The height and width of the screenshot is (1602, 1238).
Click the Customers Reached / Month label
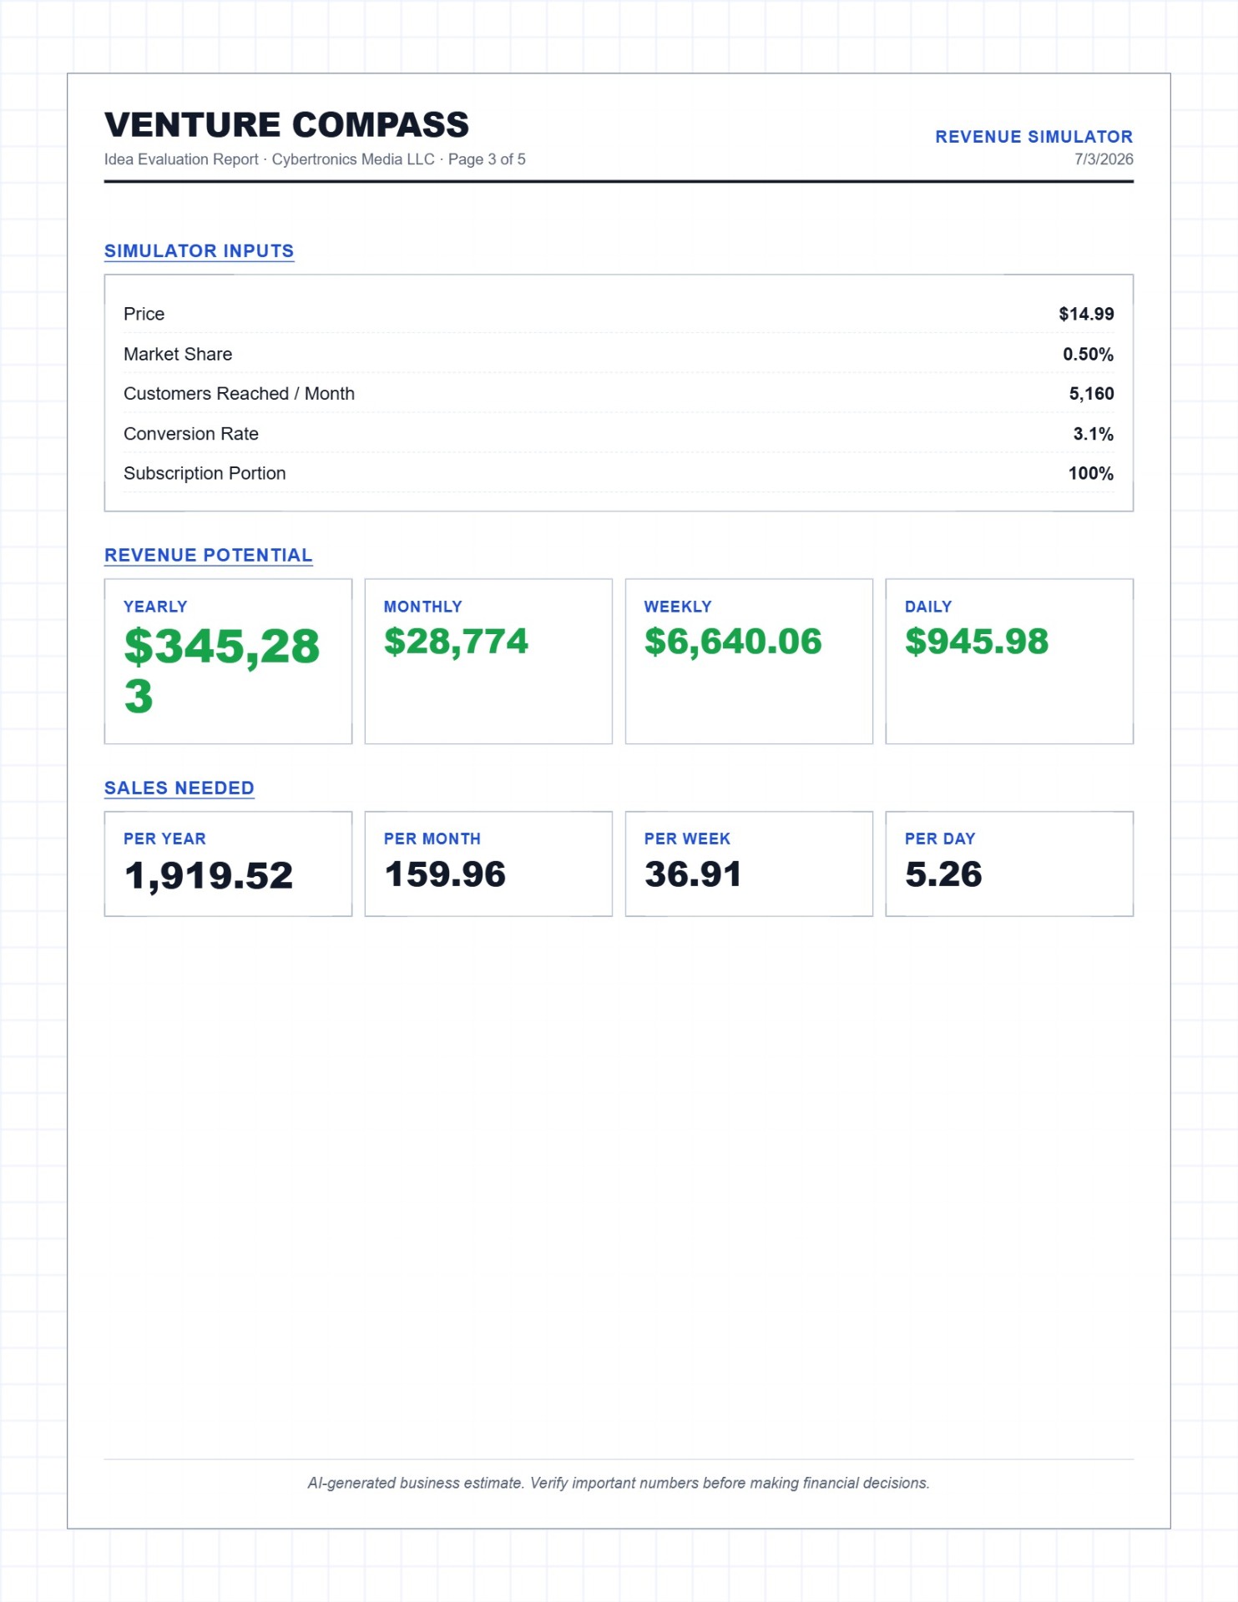pos(239,394)
